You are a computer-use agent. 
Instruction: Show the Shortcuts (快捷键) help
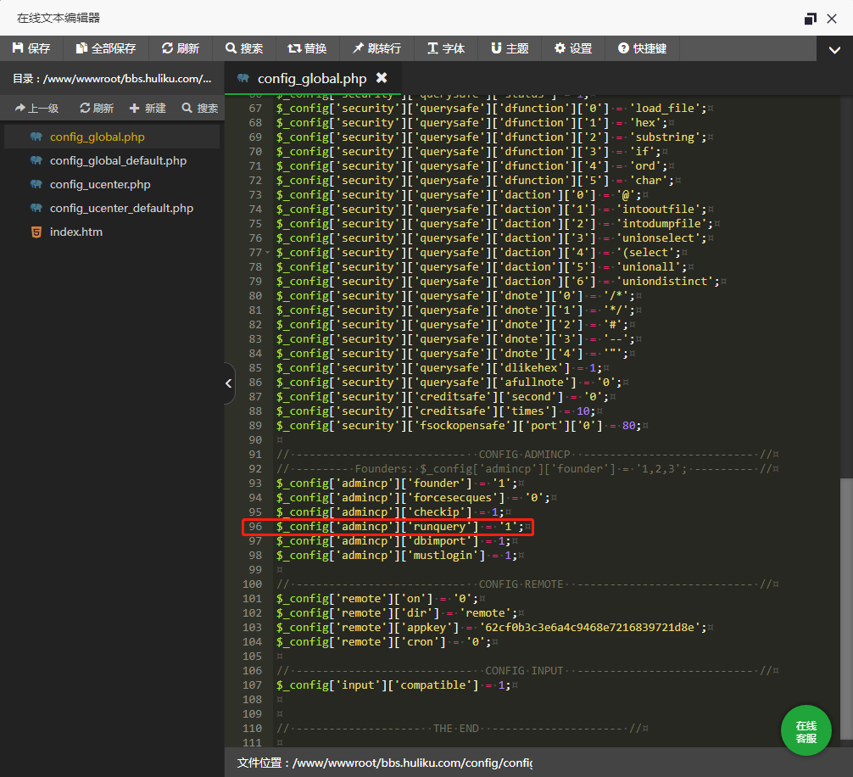pos(642,48)
